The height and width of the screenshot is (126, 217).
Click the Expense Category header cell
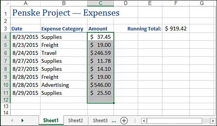pos(64,29)
